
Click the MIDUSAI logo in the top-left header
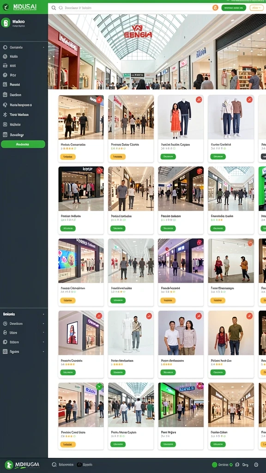coord(18,7)
